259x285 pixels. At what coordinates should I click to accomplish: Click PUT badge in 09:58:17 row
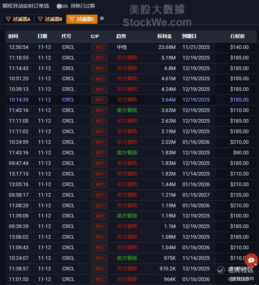[x=100, y=195]
